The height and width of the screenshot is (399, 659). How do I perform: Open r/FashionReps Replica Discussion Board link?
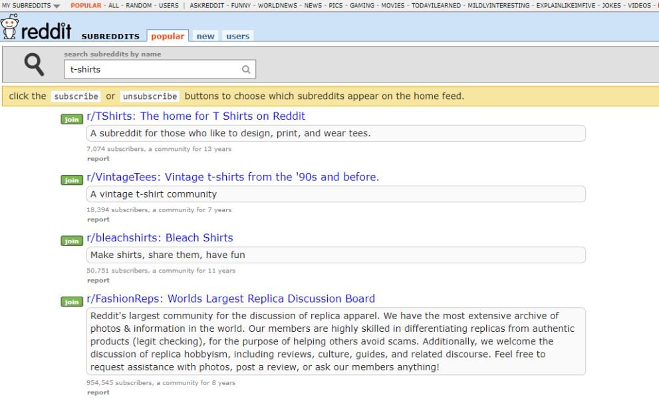(231, 299)
